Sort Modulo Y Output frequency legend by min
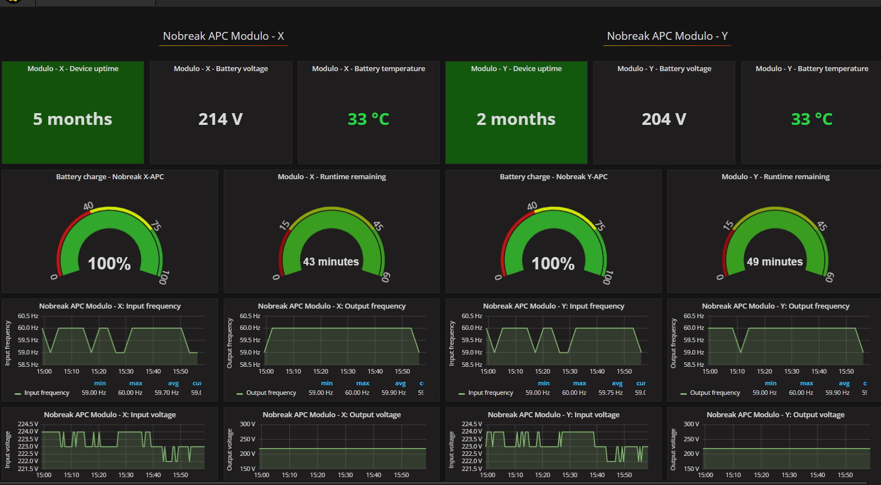Viewport: 881px width, 485px height. (771, 383)
